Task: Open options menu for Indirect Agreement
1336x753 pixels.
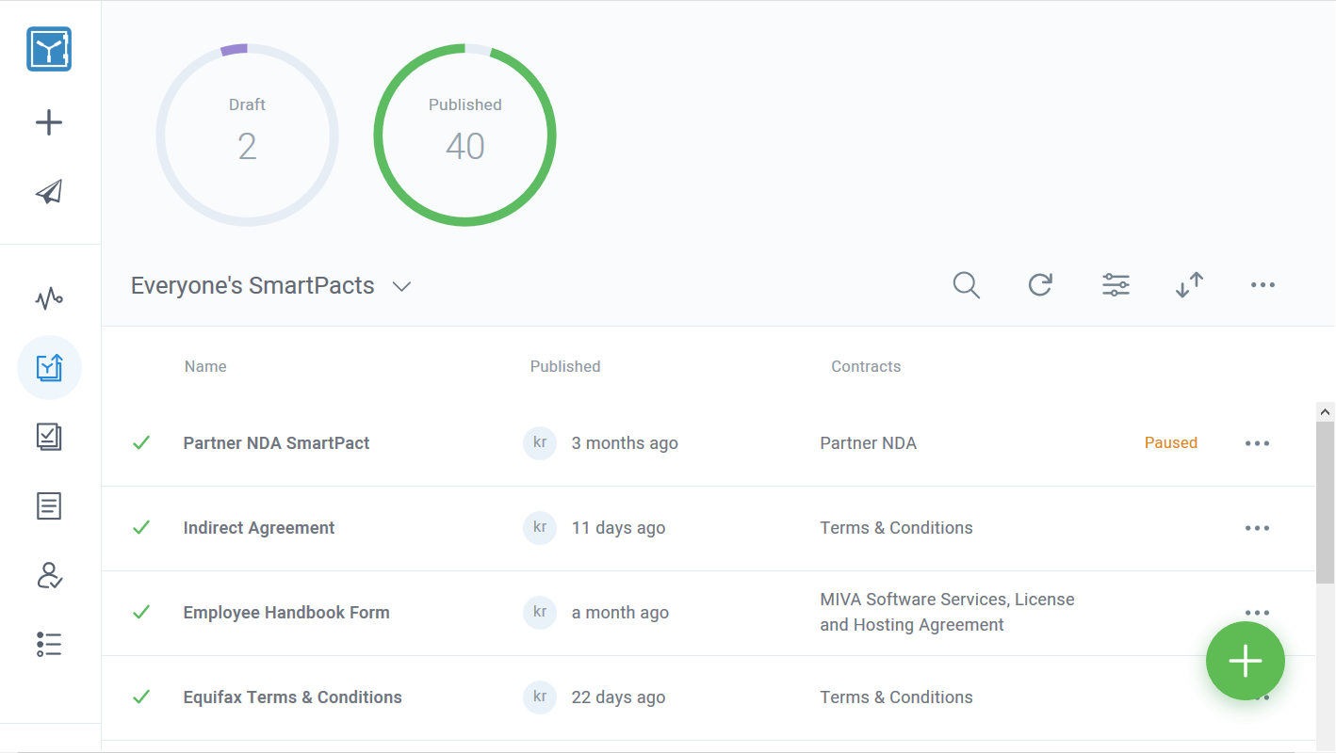Action: [x=1257, y=528]
